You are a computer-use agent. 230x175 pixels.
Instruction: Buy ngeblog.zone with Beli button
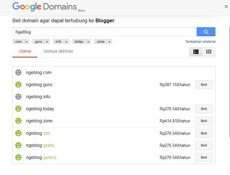tap(204, 121)
